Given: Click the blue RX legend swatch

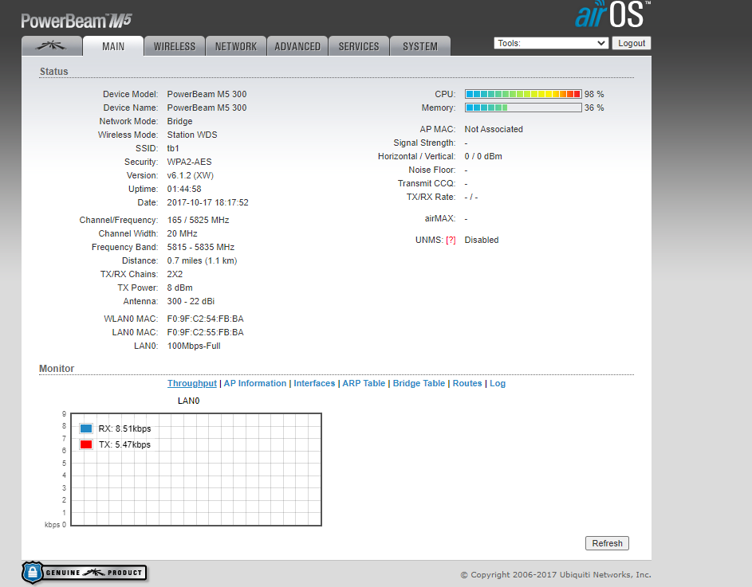Looking at the screenshot, I should pos(86,429).
